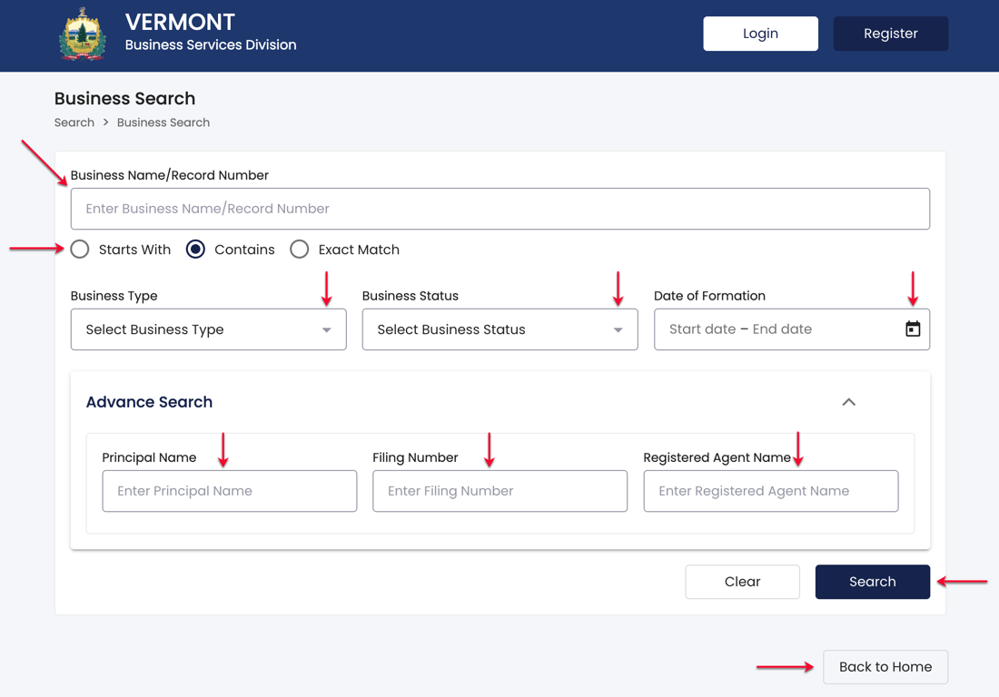Click the Advance Search heading

click(149, 402)
